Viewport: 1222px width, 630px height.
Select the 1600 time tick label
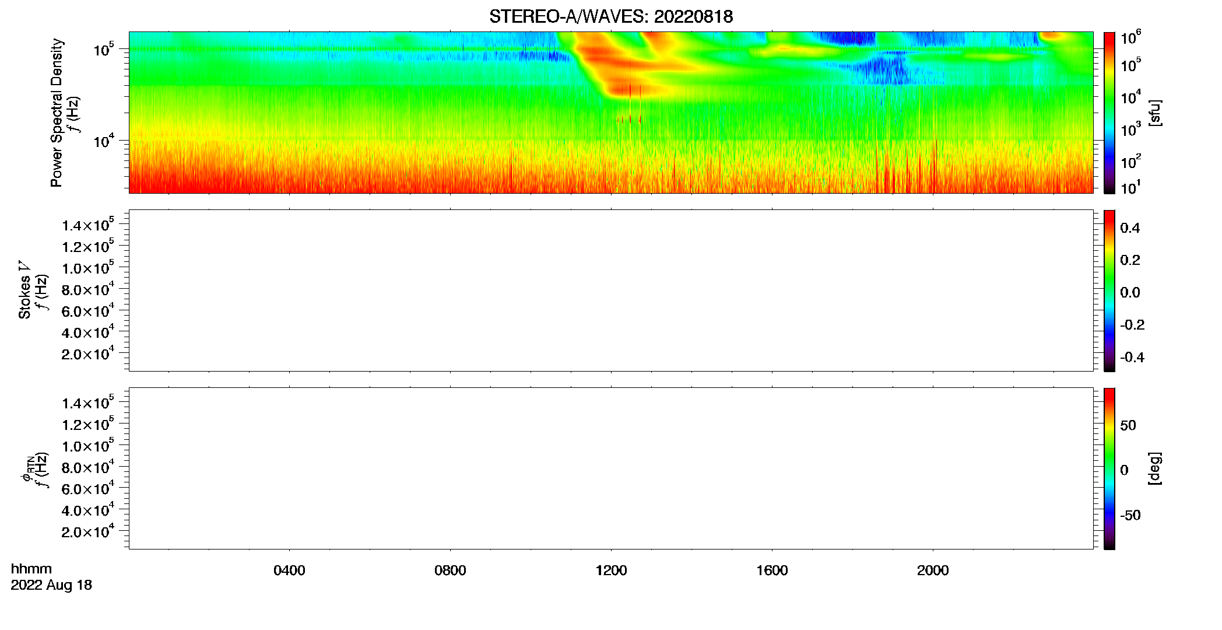[x=772, y=570]
